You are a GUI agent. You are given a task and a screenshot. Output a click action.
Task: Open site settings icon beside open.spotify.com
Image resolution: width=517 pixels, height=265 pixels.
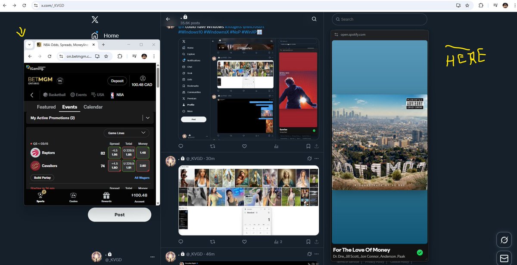pos(336,34)
